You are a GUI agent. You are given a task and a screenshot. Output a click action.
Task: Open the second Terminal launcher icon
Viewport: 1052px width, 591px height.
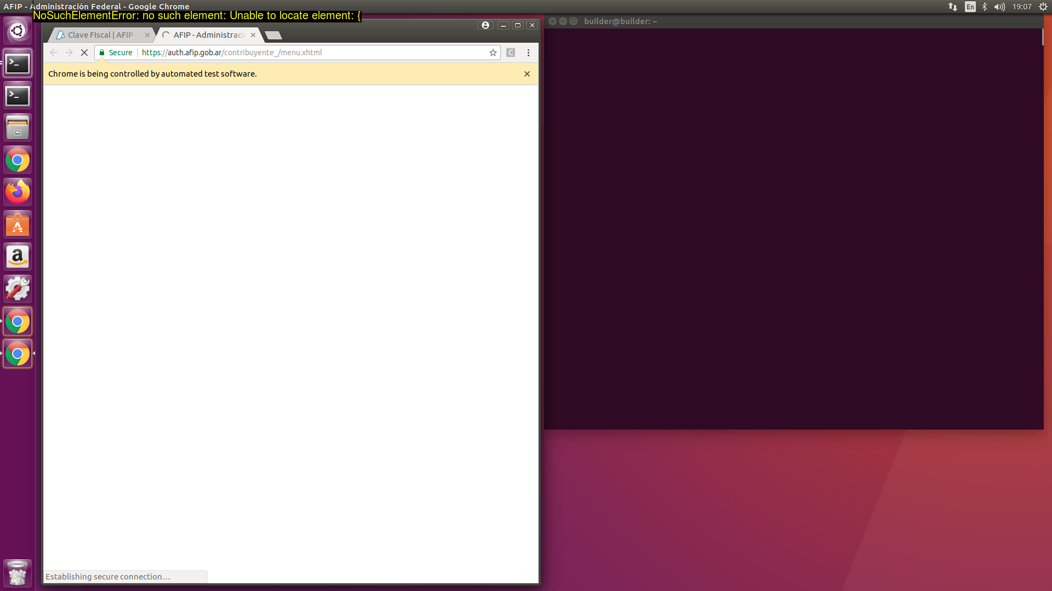(x=18, y=96)
